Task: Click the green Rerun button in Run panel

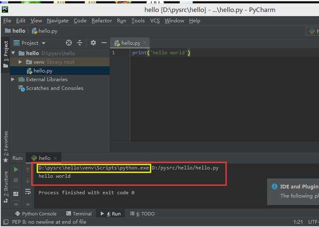Action: [16, 169]
